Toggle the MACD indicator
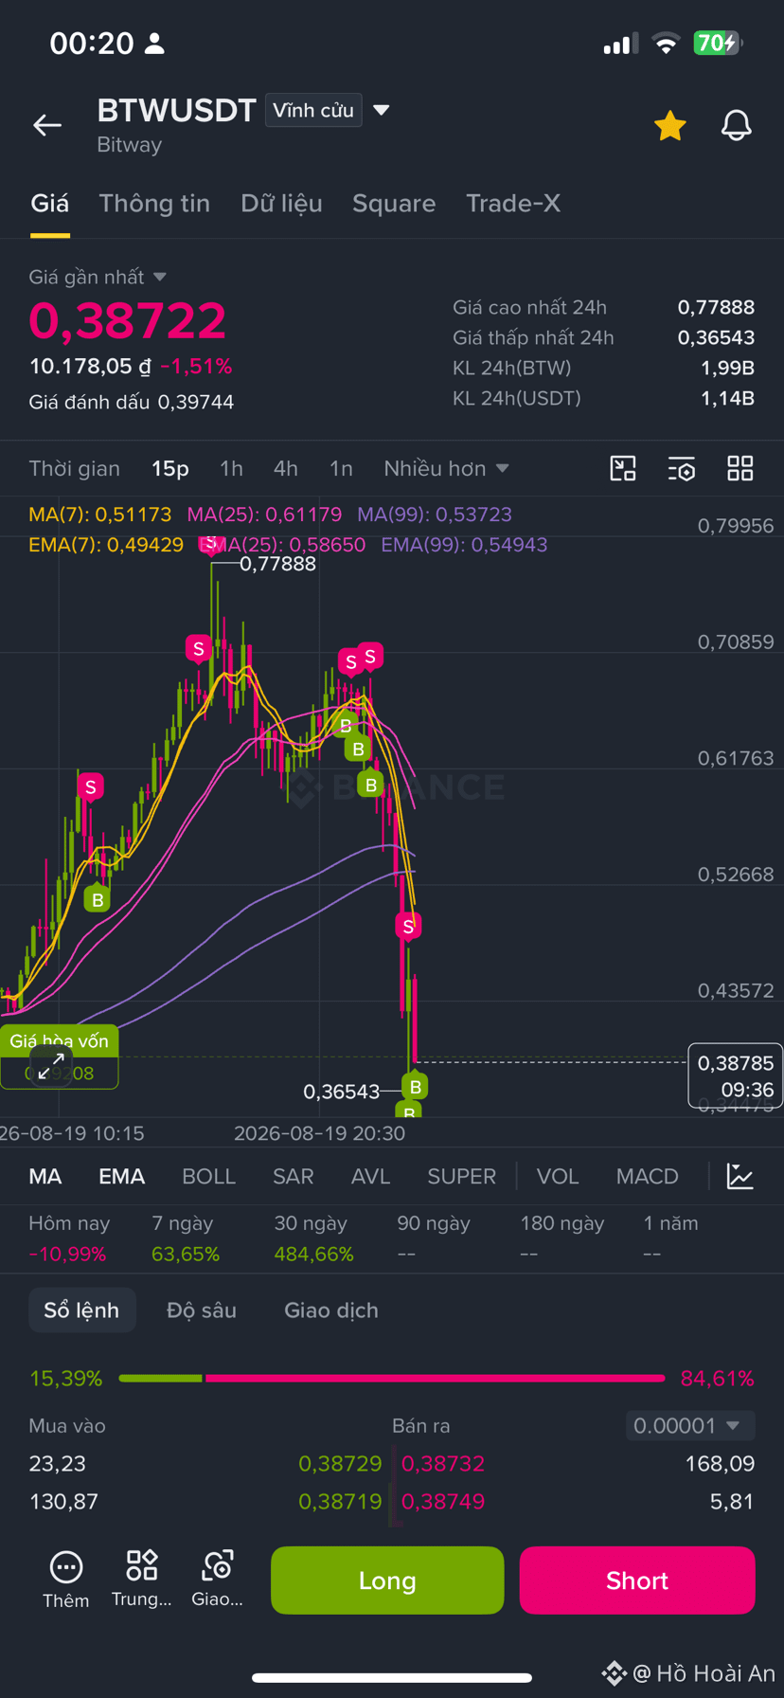 point(648,1176)
